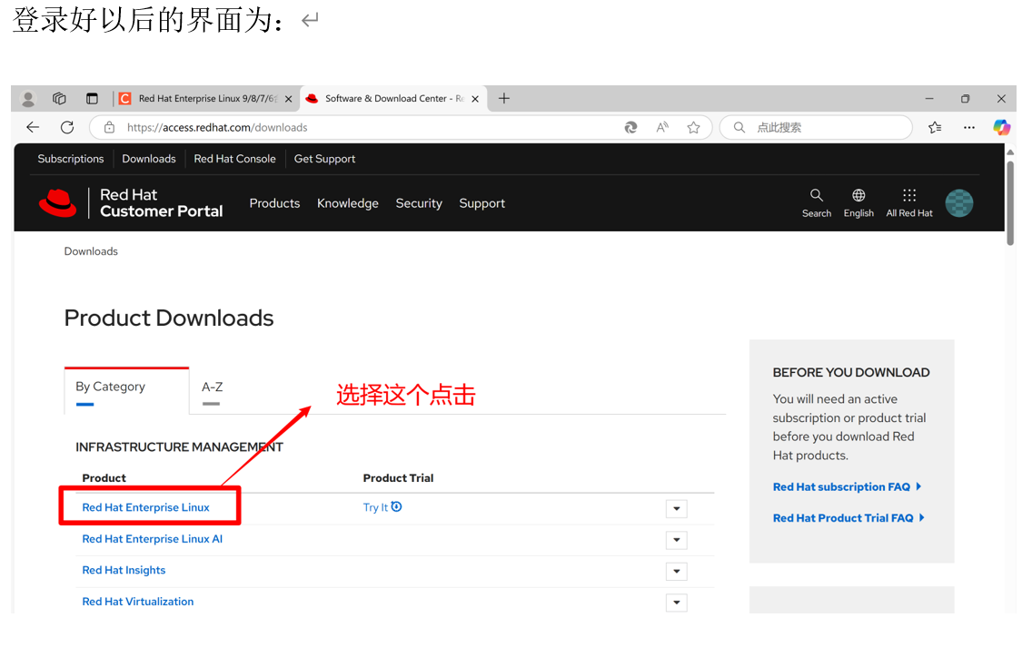This screenshot has height=657, width=1022.
Task: Open the browser Settings and more menu
Action: coord(969,128)
